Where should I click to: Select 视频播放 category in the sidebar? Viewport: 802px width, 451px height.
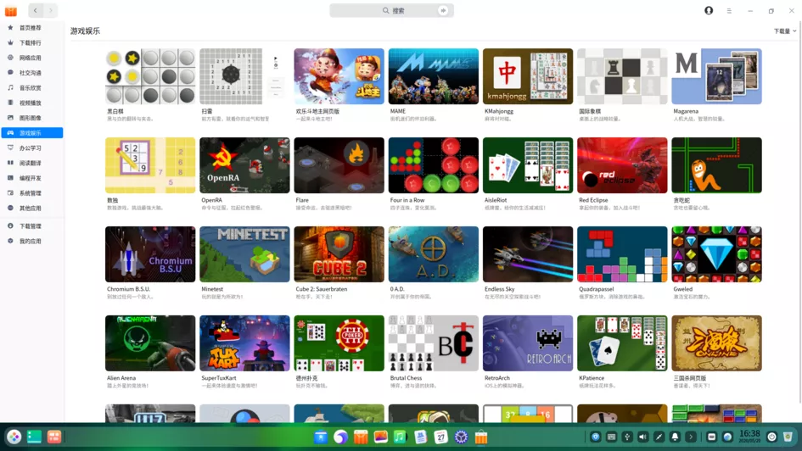coord(31,103)
